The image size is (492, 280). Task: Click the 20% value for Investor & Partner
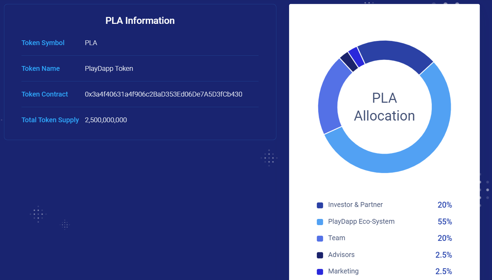[445, 205]
